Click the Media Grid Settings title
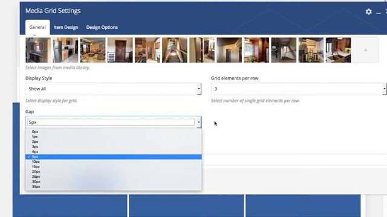Viewport: 387px width, 217px height. point(53,11)
